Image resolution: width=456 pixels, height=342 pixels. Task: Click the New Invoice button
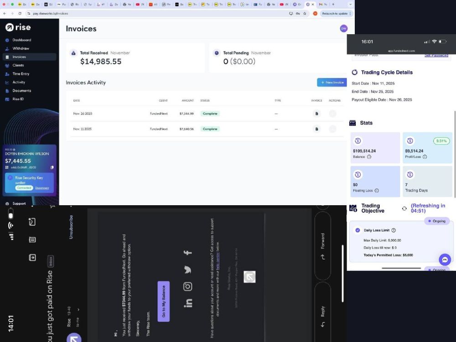332,82
